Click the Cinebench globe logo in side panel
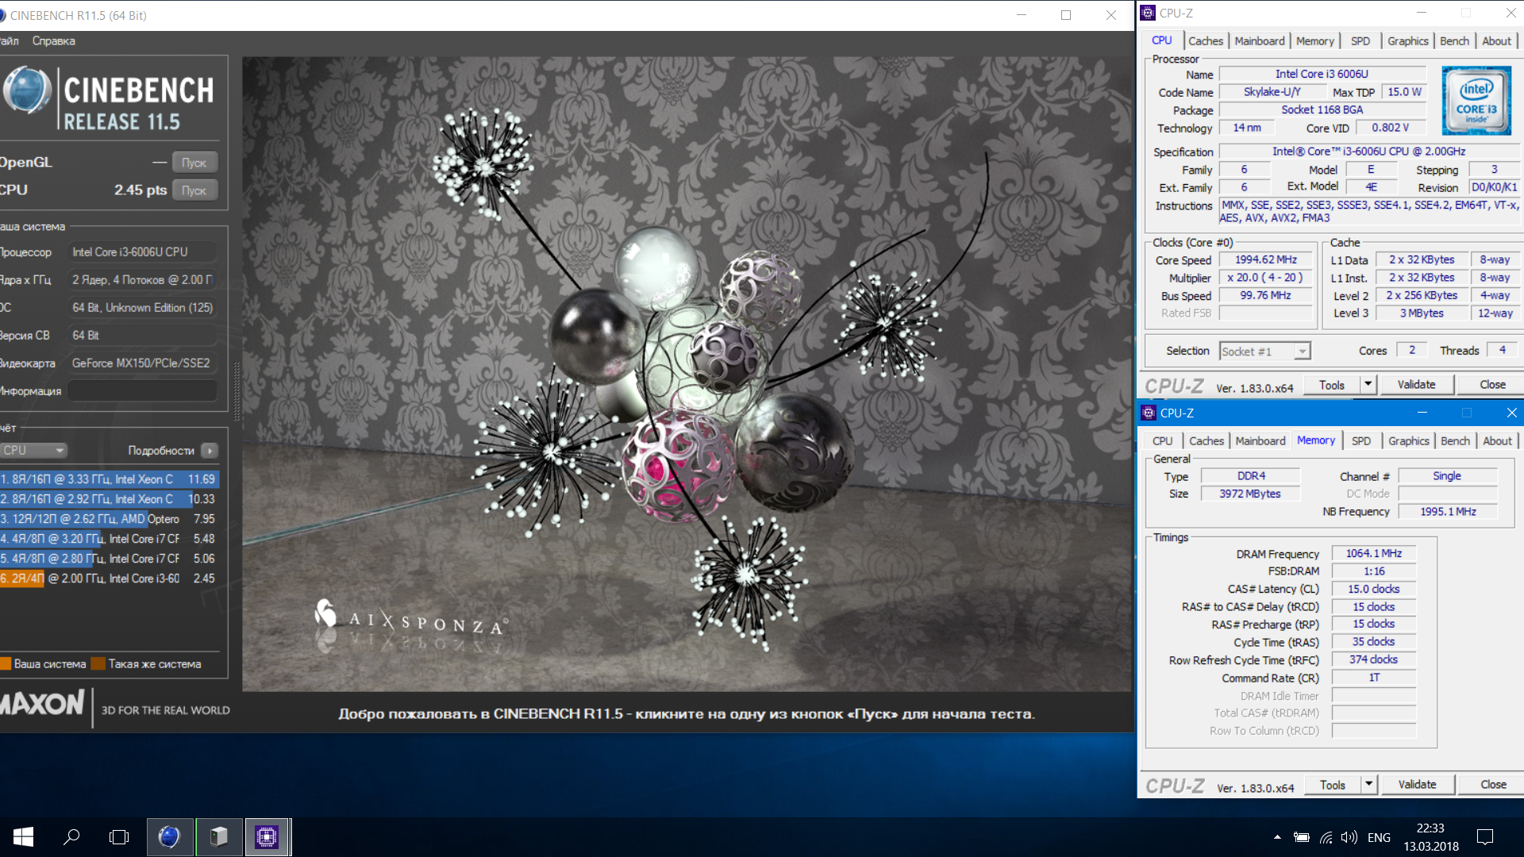The height and width of the screenshot is (857, 1524). tap(28, 90)
